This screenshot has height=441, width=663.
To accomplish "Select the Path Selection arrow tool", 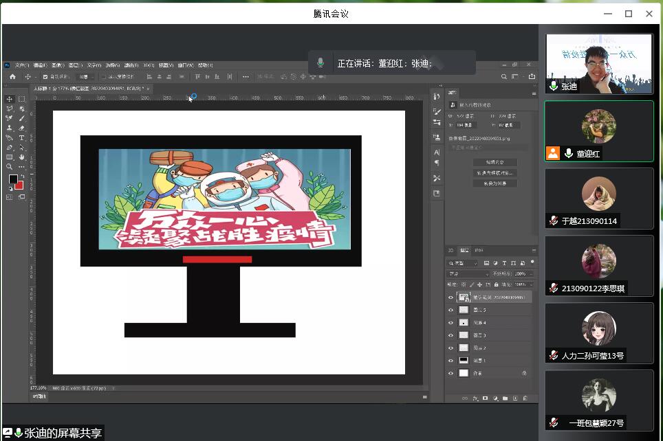I will (x=21, y=148).
